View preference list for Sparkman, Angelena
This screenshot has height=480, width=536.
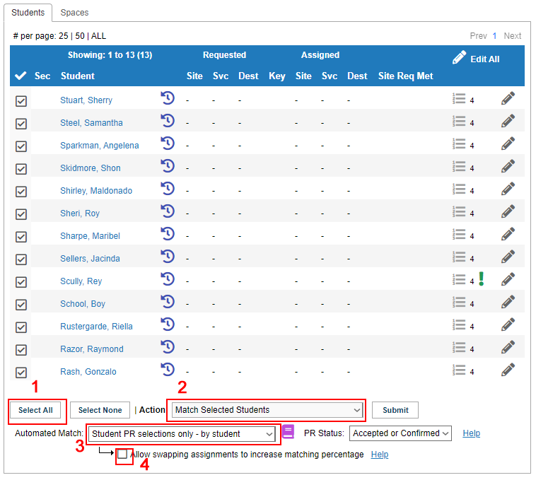459,144
